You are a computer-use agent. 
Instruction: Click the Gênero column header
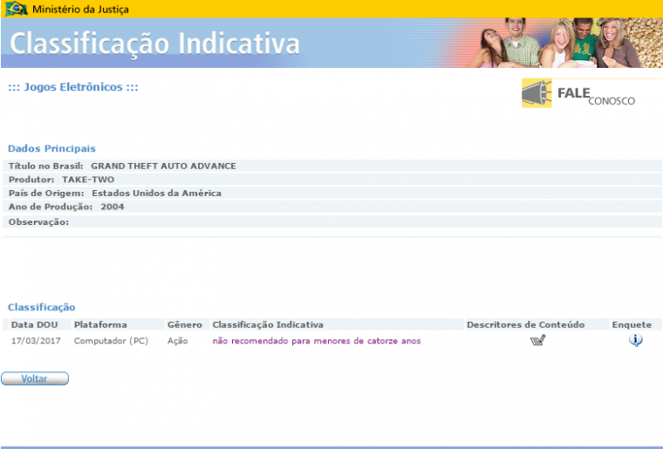click(x=184, y=325)
